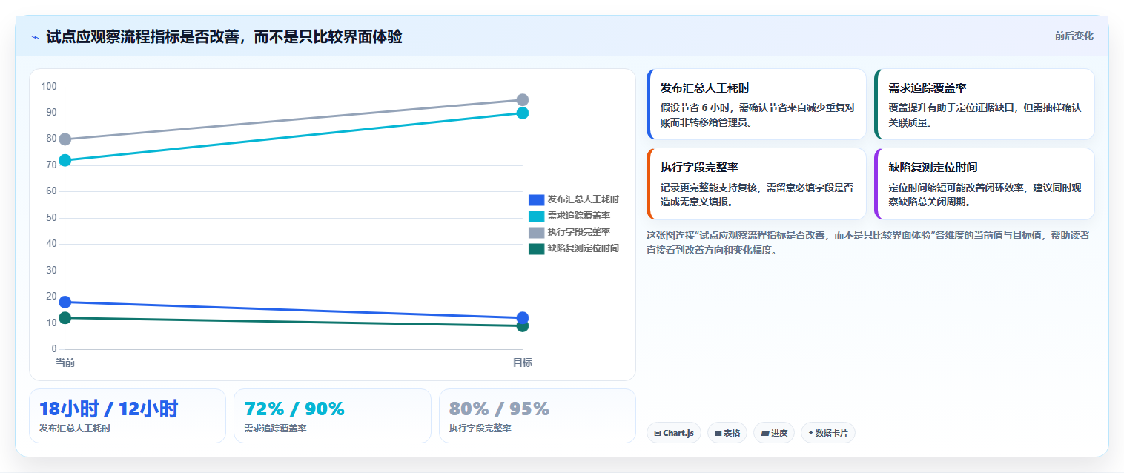Open the 缺陷复测定位时间 insight card
The height and width of the screenshot is (473, 1124).
pyautogui.click(x=985, y=184)
